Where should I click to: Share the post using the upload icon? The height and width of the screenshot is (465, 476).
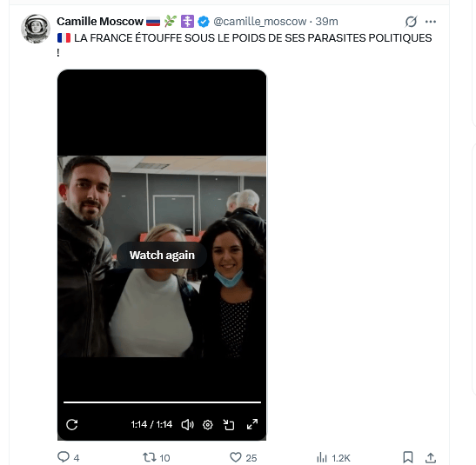tap(430, 457)
